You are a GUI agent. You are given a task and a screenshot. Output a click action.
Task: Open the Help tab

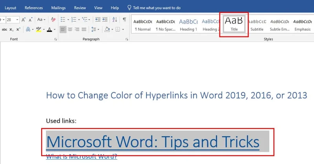(x=115, y=8)
